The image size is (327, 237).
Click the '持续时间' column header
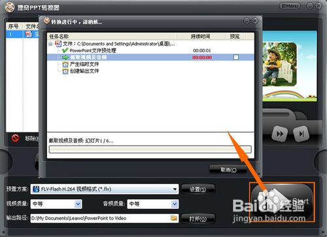(201, 37)
